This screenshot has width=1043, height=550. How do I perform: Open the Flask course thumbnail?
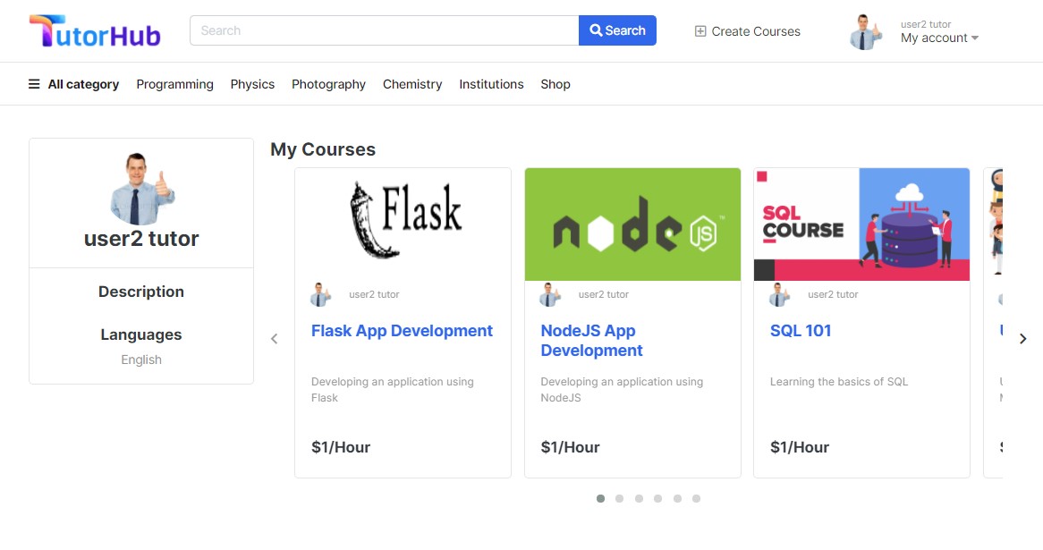[403, 224]
